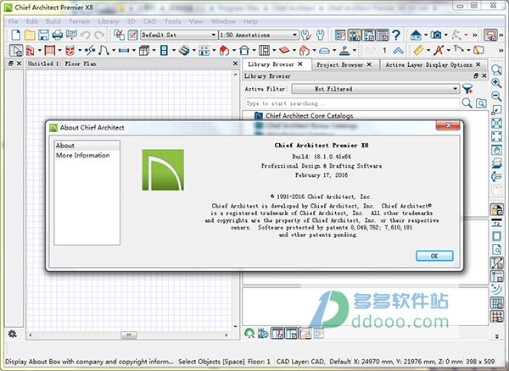The height and width of the screenshot is (371, 509).
Task: Click the library search magnifier icon
Action: click(x=467, y=103)
